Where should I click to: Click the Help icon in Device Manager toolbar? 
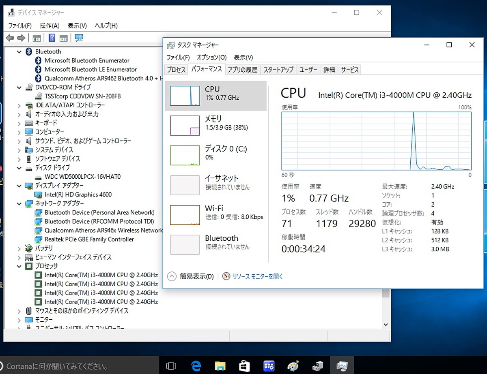click(x=52, y=38)
